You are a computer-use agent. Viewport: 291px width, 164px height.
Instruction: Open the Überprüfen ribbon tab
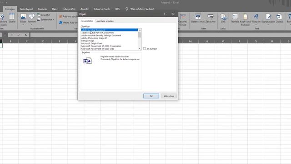click(x=70, y=9)
